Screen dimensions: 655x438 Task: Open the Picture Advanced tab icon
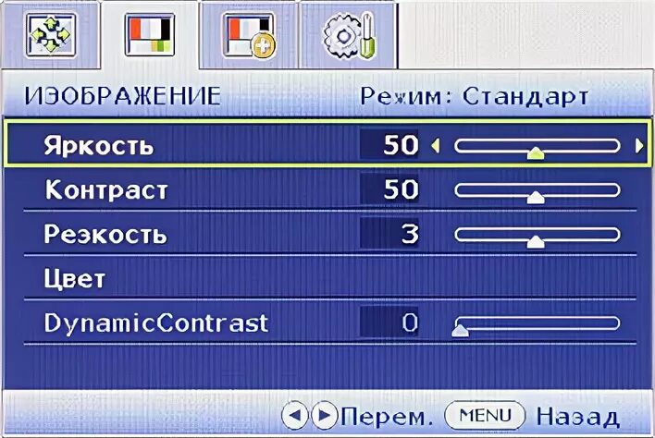249,35
